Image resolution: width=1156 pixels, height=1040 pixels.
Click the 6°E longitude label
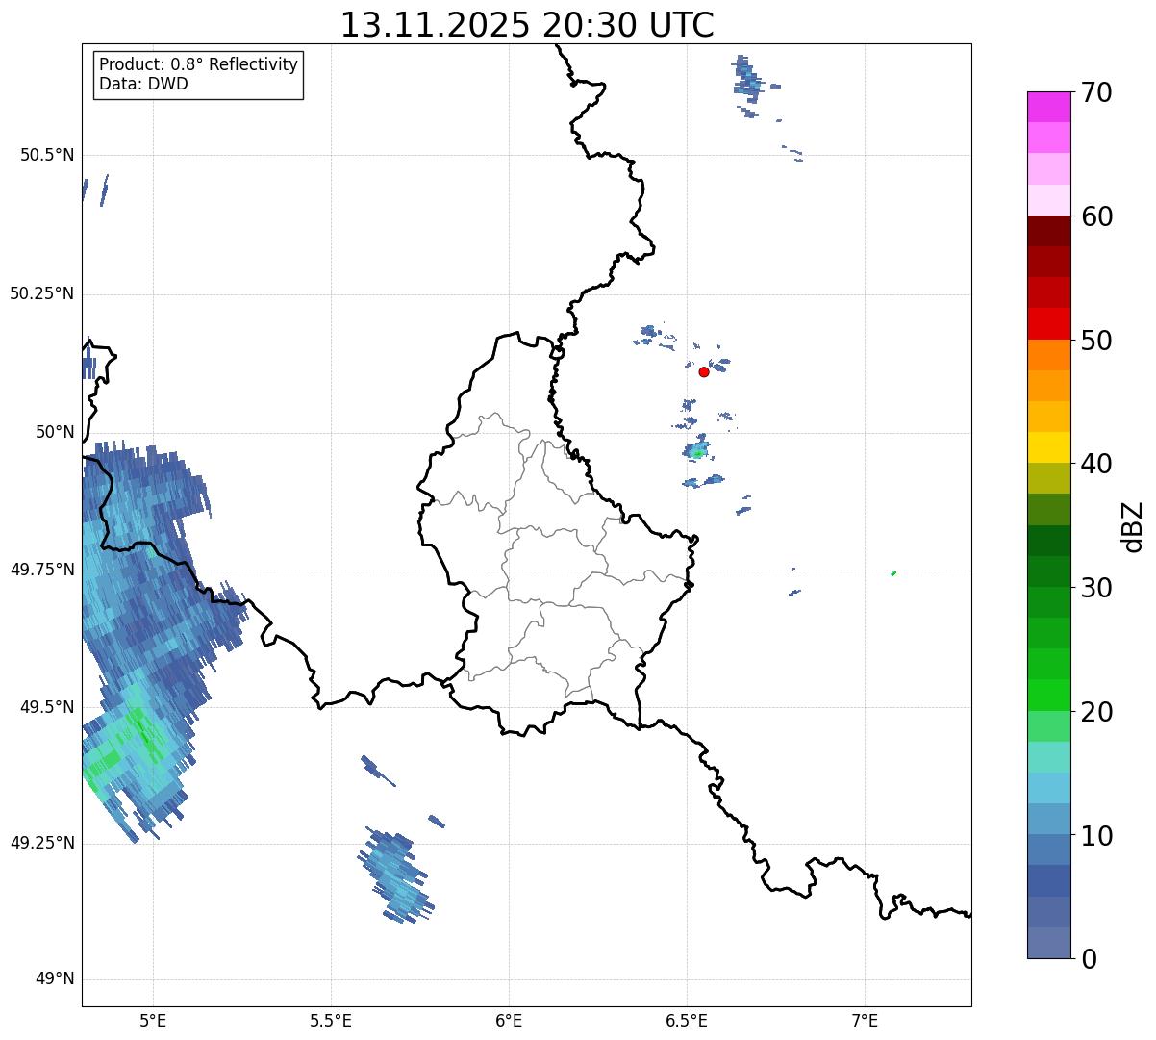coord(509,1021)
